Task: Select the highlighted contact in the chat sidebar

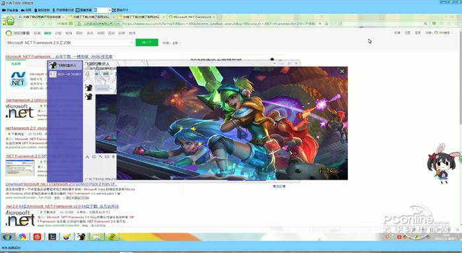Action: click(65, 65)
